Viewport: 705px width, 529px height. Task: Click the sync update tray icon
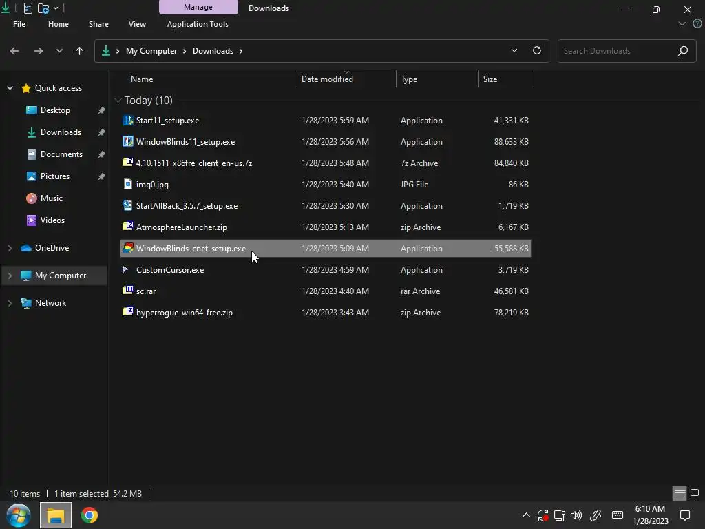[x=543, y=515]
